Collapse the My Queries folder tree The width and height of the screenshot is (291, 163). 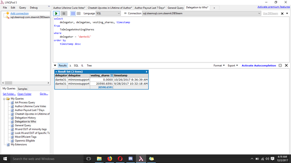[x=4, y=99]
